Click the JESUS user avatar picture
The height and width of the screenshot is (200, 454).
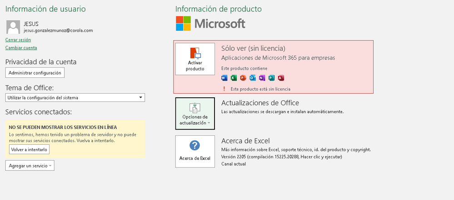(x=13, y=27)
